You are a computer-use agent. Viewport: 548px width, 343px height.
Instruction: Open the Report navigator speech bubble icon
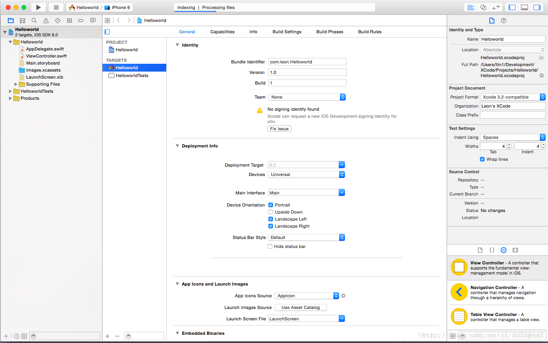pyautogui.click(x=93, y=20)
